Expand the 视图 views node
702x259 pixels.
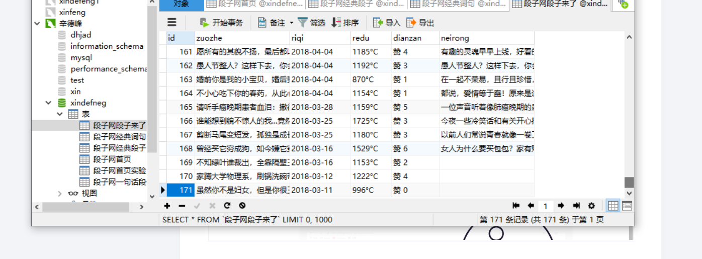point(60,194)
